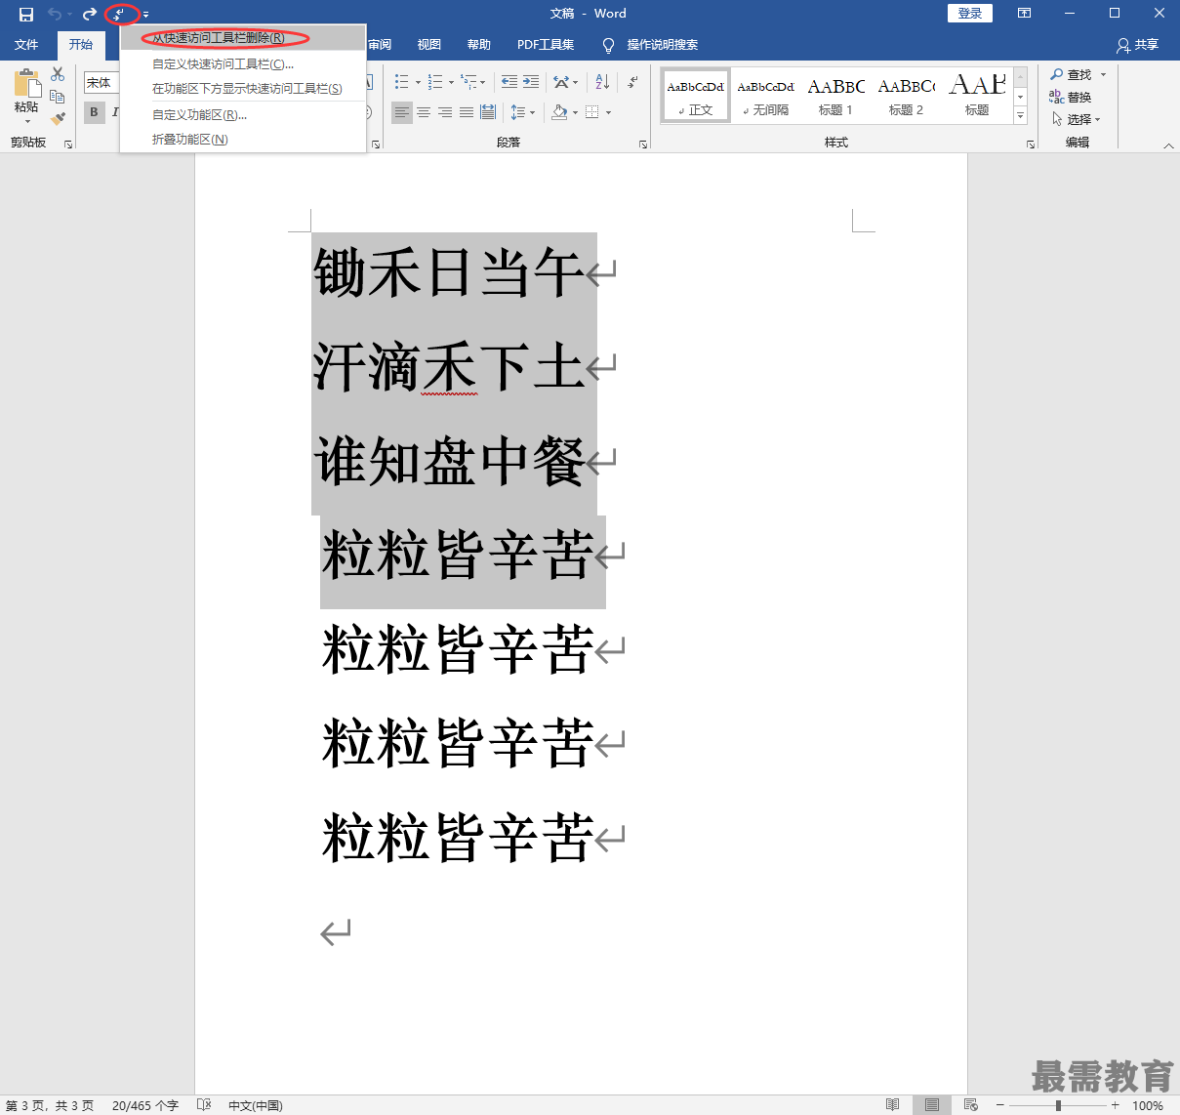Viewport: 1180px width, 1115px height.
Task: Open the Undo history dropdown arrow
Action: (69, 15)
